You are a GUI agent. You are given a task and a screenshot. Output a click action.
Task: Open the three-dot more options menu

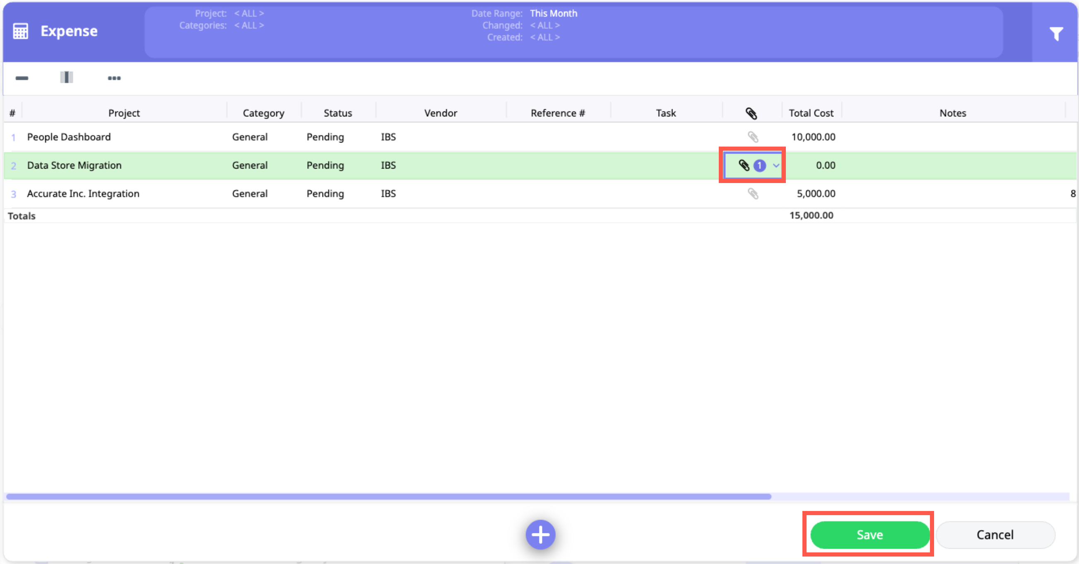coord(114,78)
